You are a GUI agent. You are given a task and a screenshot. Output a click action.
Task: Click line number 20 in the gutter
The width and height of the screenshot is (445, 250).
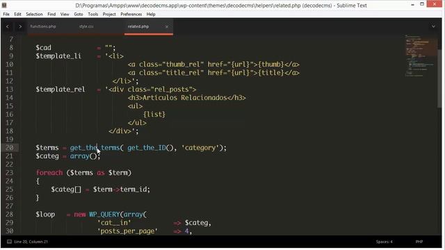pyautogui.click(x=9, y=148)
